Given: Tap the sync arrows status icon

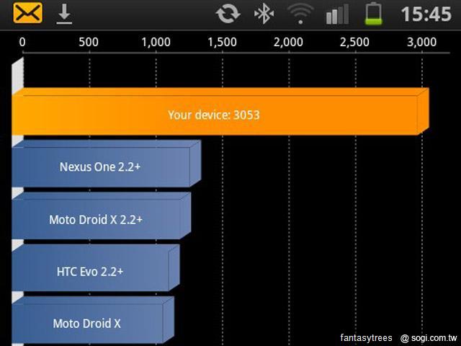Looking at the screenshot, I should click(228, 14).
